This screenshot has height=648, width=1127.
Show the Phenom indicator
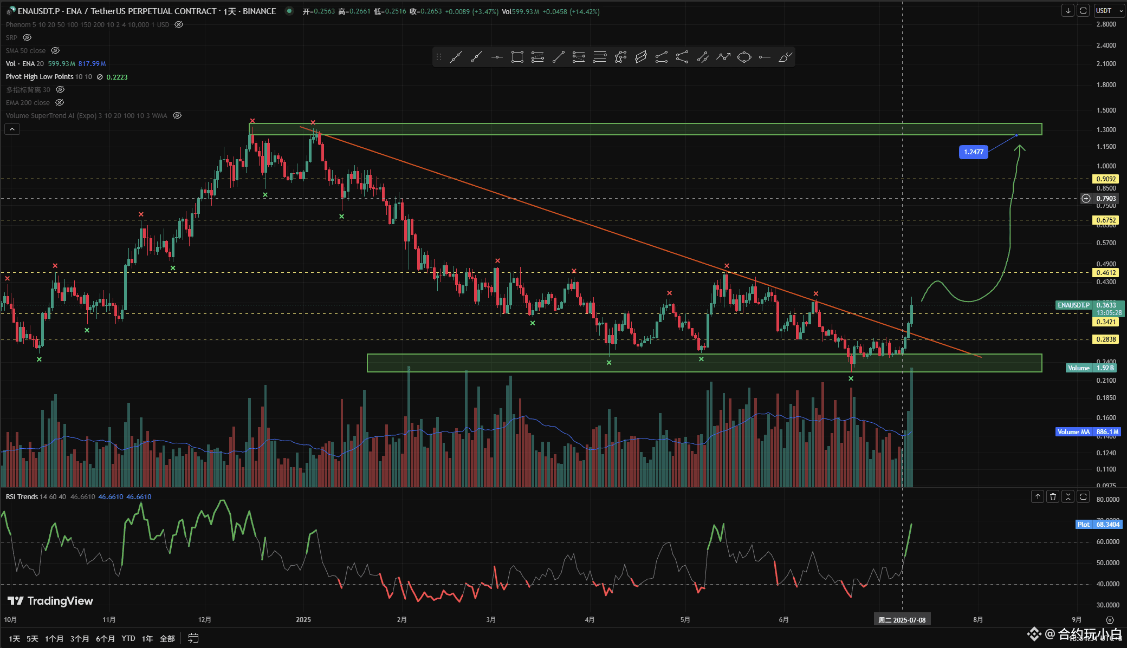click(179, 24)
